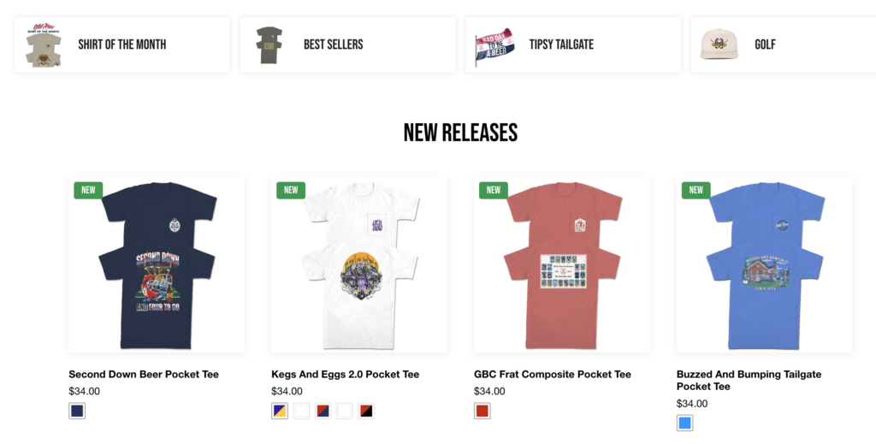The width and height of the screenshot is (876, 444).
Task: Open the GBC Frat Composite Pocket Tee title
Action: [552, 375]
